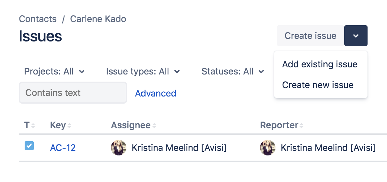This screenshot has height=182, width=387.
Task: Open the Advanced search link
Action: click(156, 93)
